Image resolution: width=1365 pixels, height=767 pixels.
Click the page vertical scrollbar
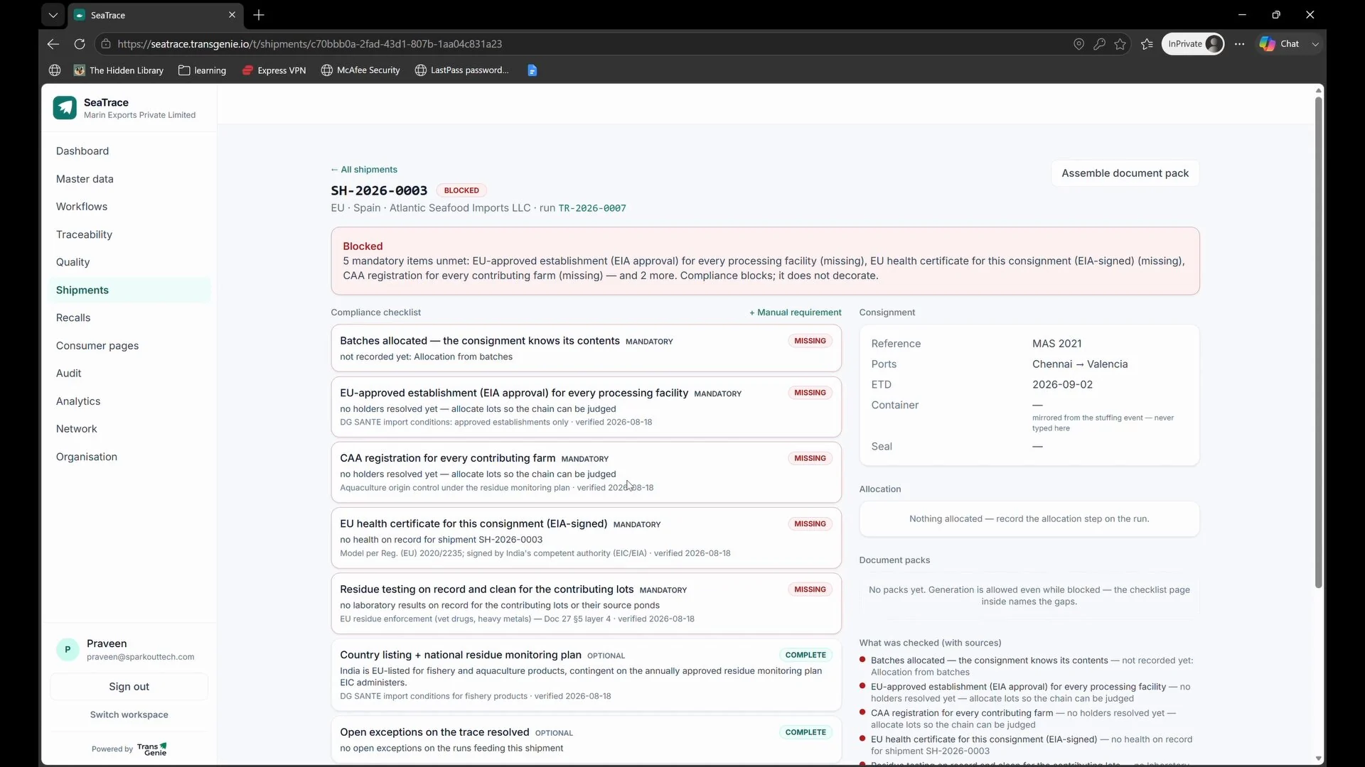(1318, 341)
